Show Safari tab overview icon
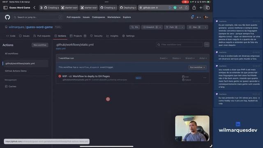 coord(208,7)
